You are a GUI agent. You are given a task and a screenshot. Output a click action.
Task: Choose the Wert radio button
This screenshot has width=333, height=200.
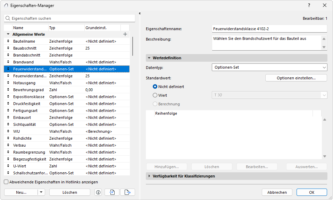tap(155, 95)
